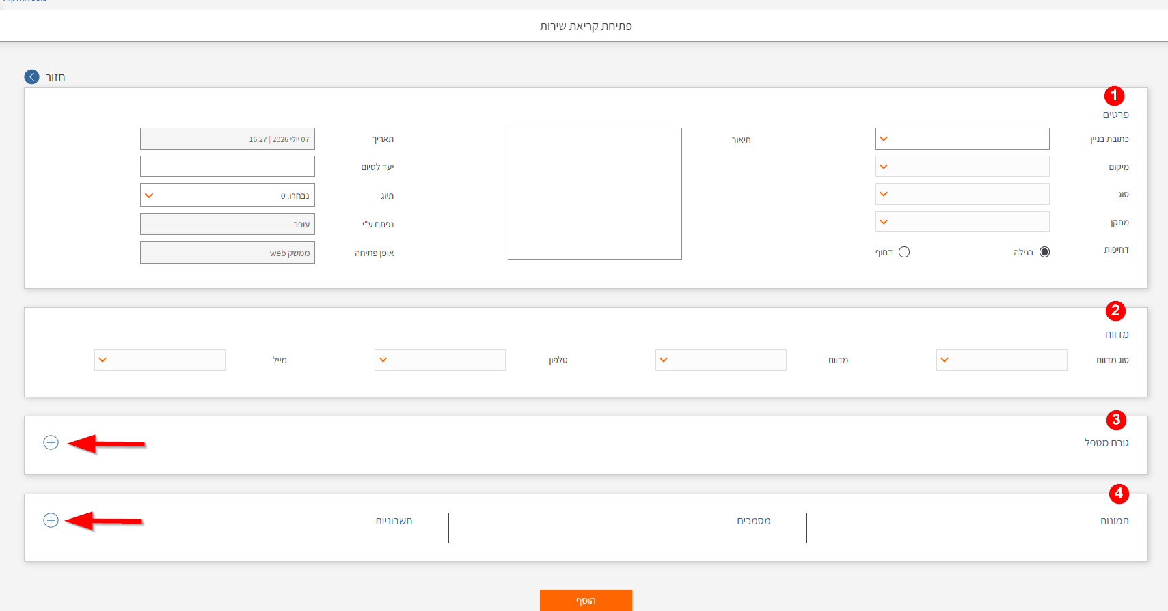
Task: Switch to the חשבוניות tab
Action: (x=394, y=521)
